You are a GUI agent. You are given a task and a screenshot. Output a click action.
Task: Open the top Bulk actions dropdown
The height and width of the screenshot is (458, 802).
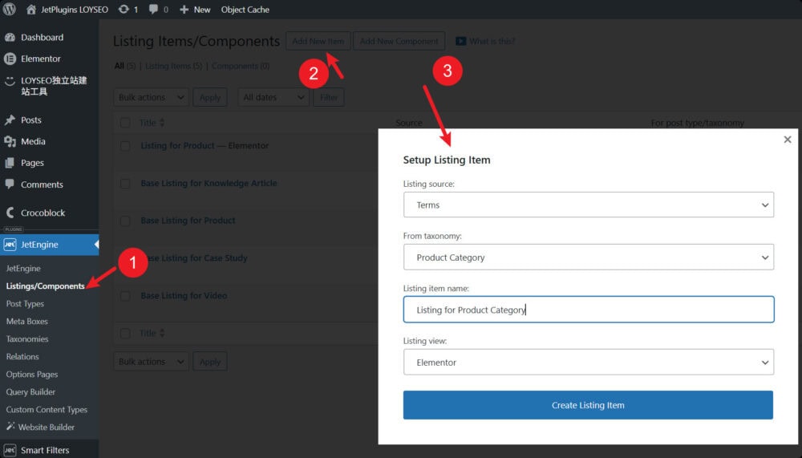(151, 97)
